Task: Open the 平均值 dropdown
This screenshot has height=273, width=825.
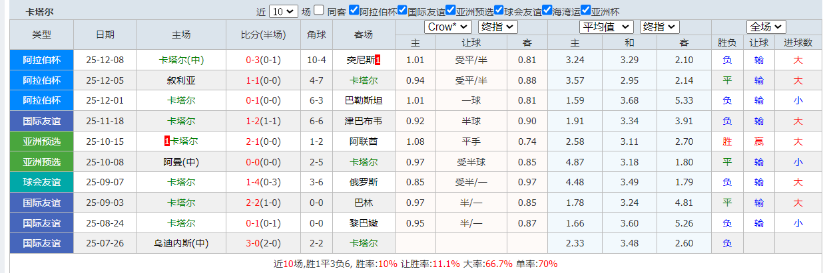Action: click(x=606, y=27)
